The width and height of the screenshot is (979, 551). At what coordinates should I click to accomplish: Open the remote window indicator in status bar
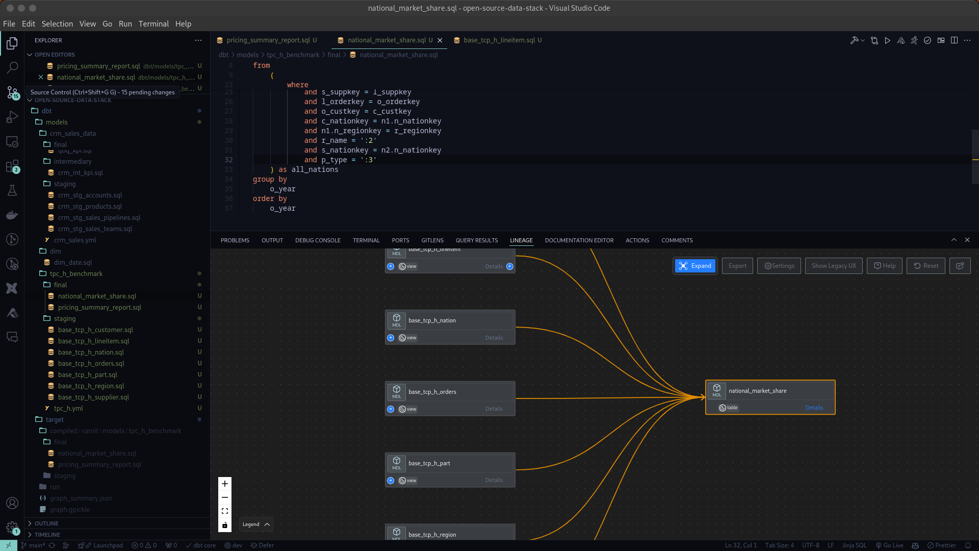point(9,545)
